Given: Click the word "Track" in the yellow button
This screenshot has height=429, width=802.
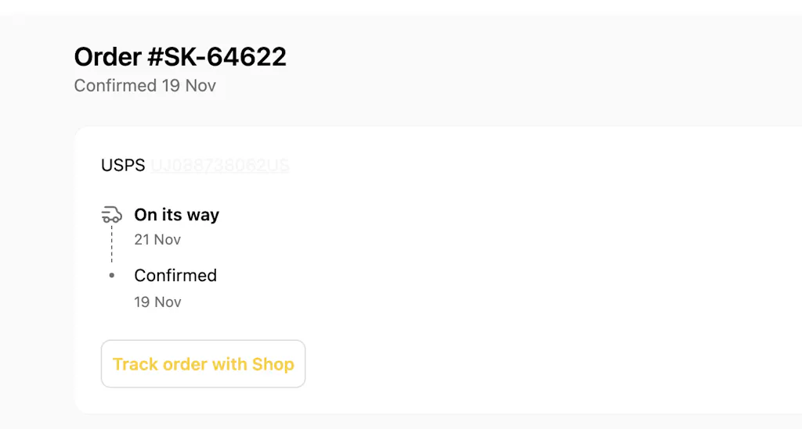Looking at the screenshot, I should pos(134,364).
